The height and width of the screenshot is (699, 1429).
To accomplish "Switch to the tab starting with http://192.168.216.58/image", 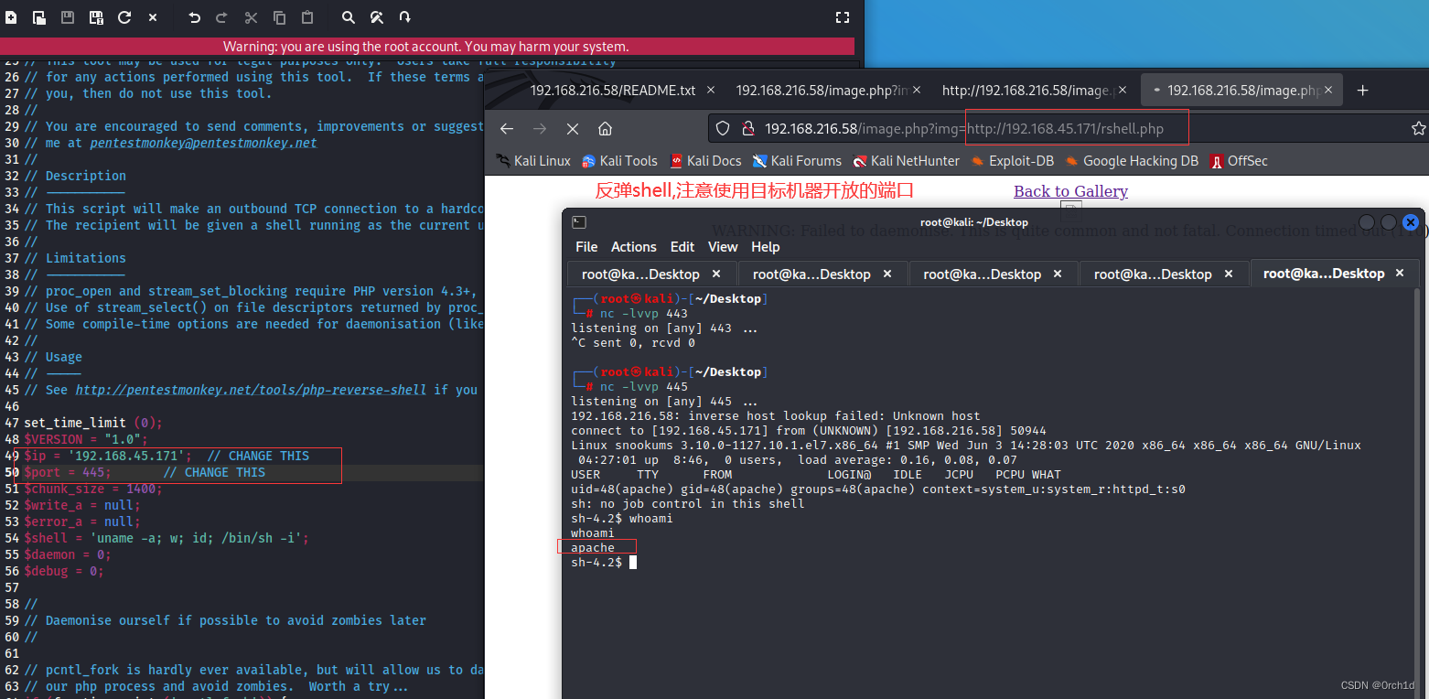I will 1027,91.
